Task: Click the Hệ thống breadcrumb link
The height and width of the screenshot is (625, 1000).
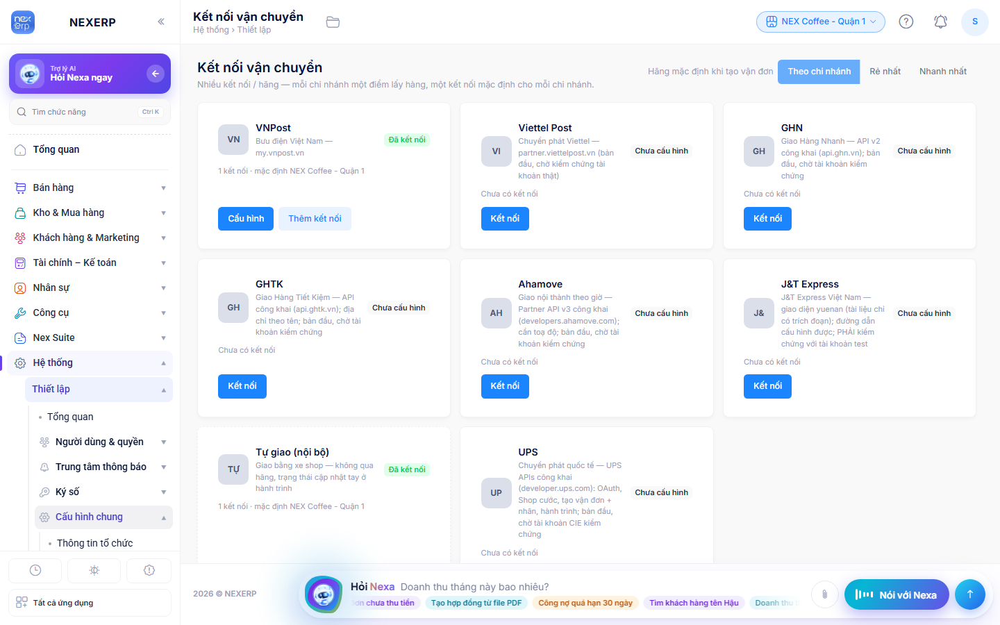Action: 211,30
